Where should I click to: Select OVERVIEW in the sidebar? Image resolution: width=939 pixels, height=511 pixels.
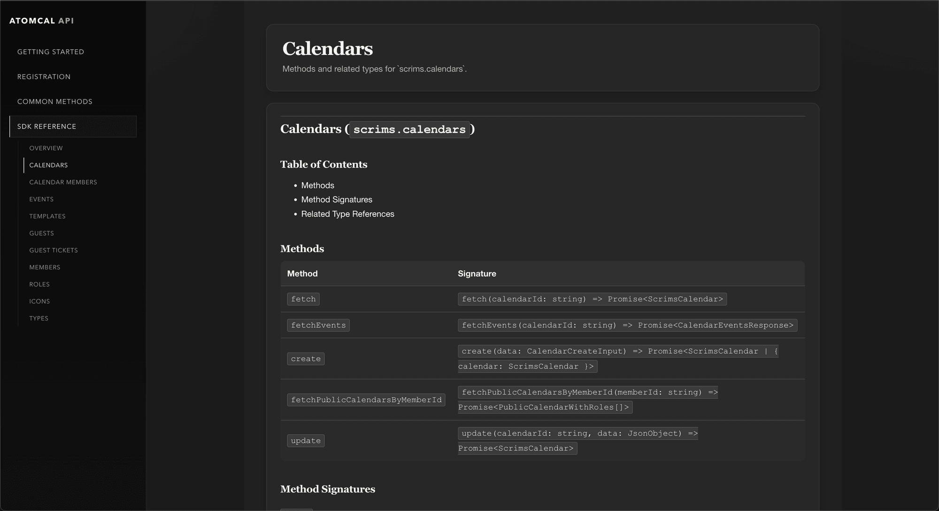pos(46,148)
